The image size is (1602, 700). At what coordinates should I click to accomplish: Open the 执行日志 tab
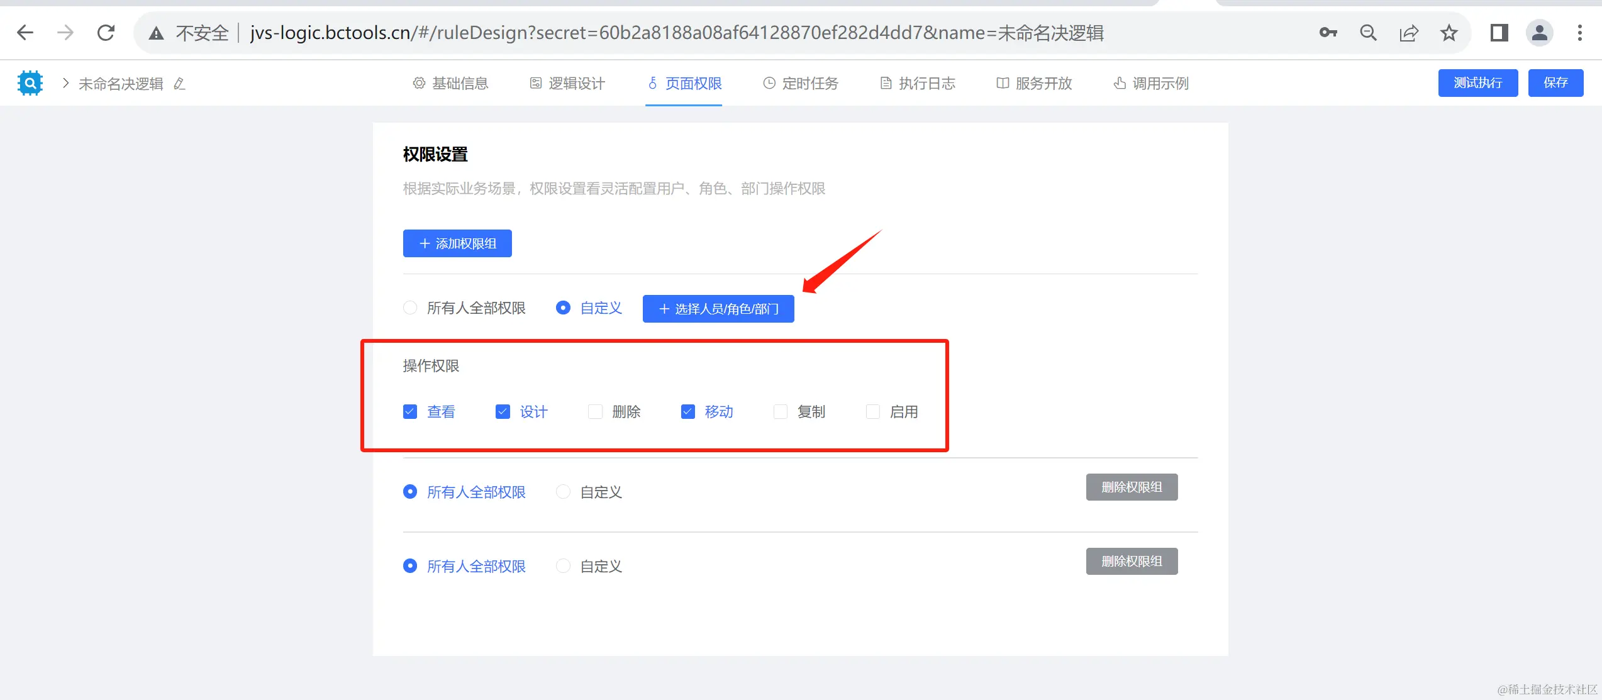pos(918,83)
